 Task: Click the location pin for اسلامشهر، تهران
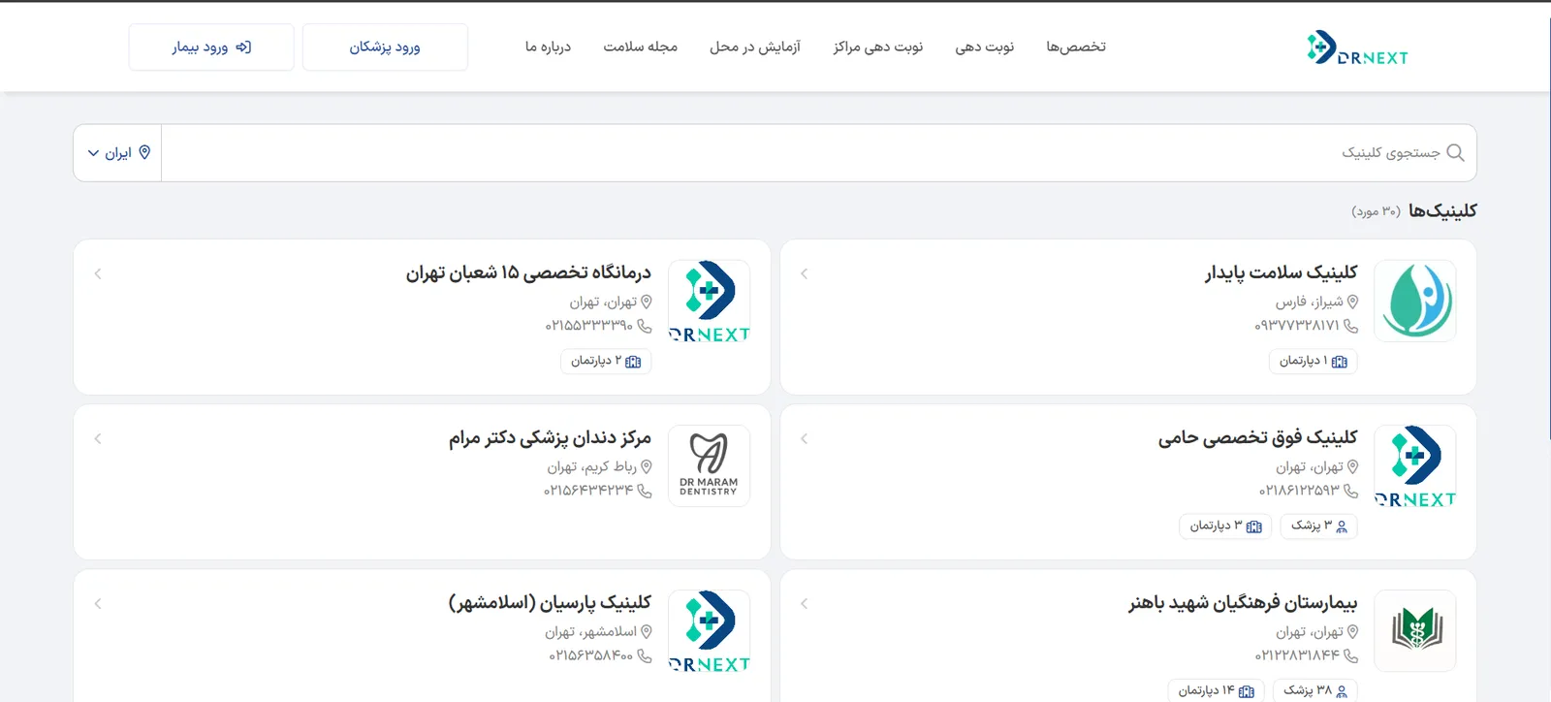646,631
